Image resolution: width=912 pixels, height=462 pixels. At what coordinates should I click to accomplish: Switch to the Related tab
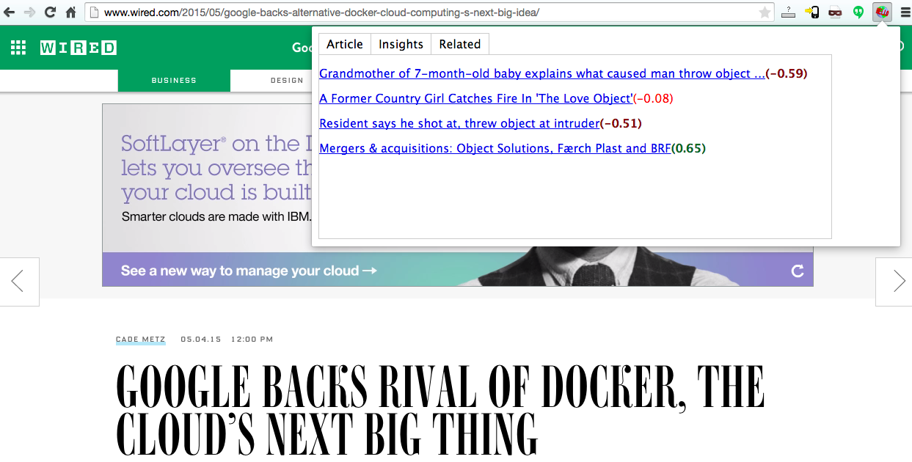tap(460, 44)
